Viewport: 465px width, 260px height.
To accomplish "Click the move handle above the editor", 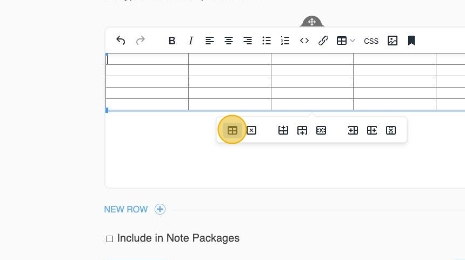I will tap(312, 22).
